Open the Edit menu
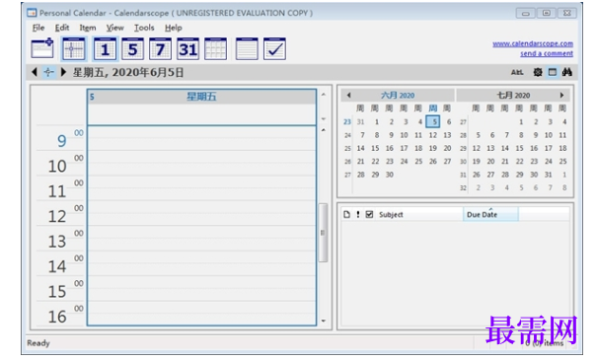596x361 pixels. coord(62,28)
